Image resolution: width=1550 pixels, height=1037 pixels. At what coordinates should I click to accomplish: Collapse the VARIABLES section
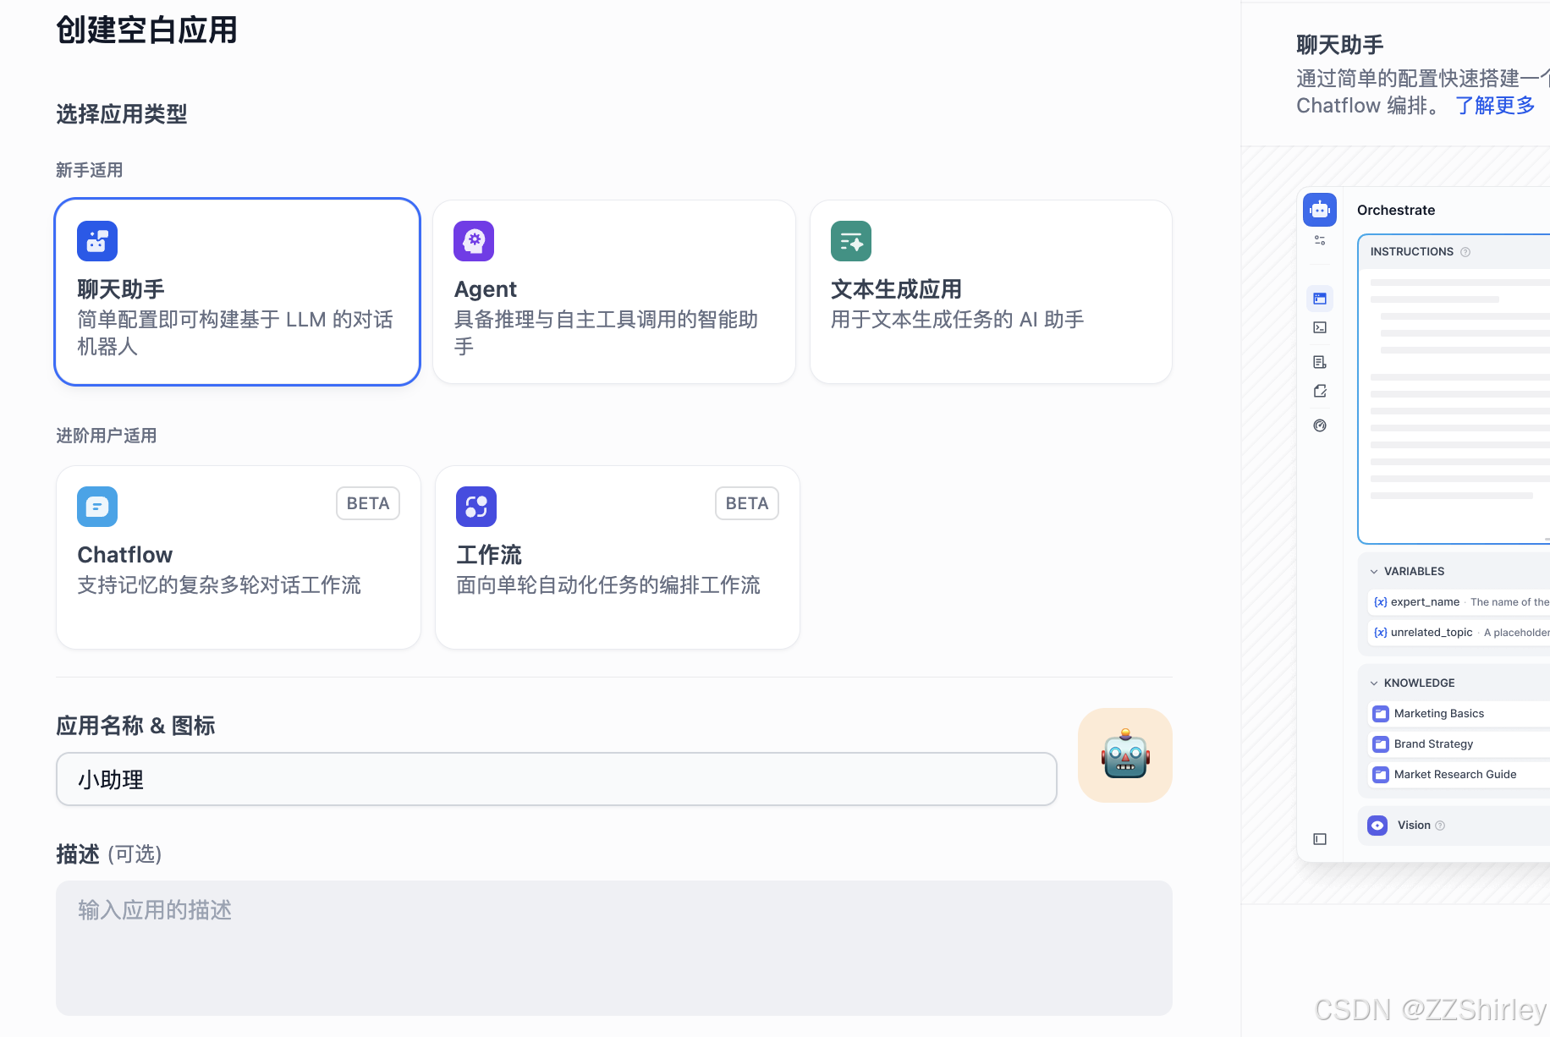[1374, 571]
